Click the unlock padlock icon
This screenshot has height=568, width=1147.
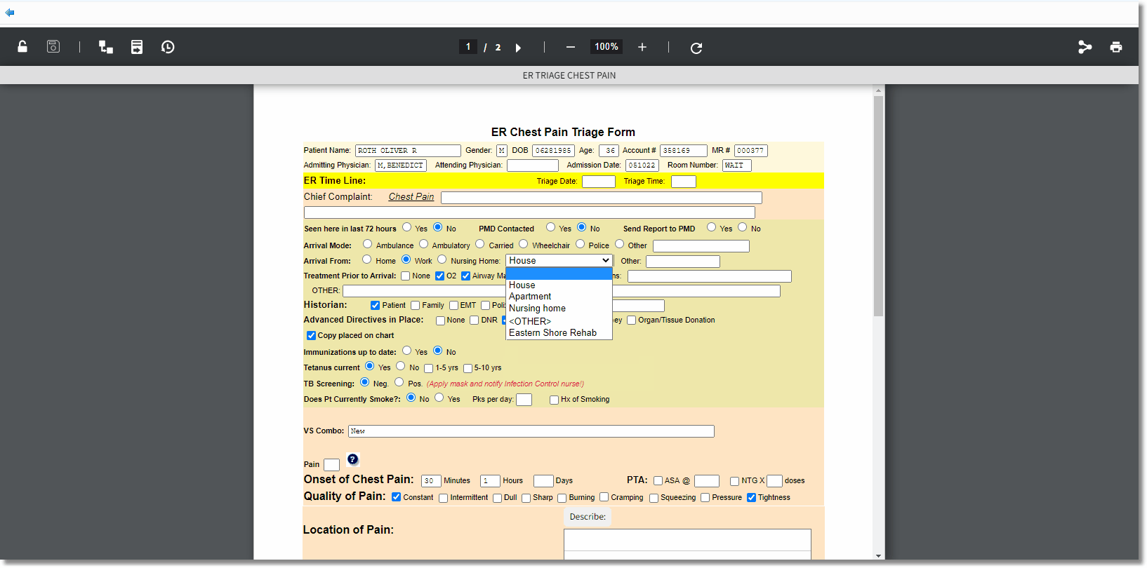click(22, 47)
